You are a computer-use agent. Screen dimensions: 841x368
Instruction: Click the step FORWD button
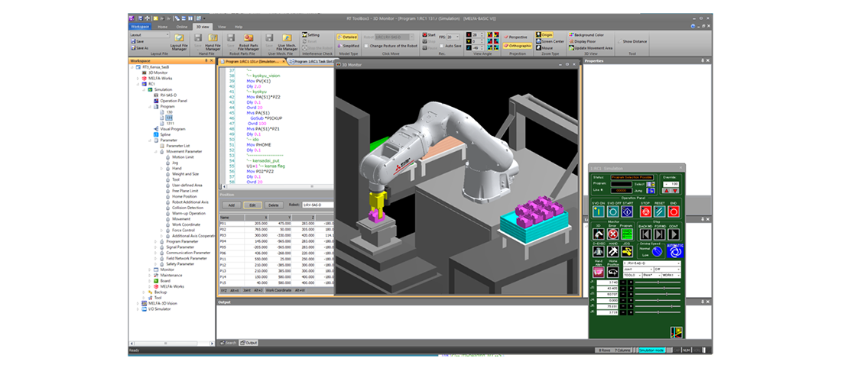click(x=661, y=234)
